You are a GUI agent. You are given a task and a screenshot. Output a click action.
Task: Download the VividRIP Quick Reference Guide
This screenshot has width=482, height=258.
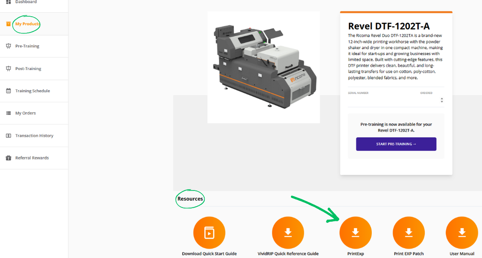pos(288,233)
